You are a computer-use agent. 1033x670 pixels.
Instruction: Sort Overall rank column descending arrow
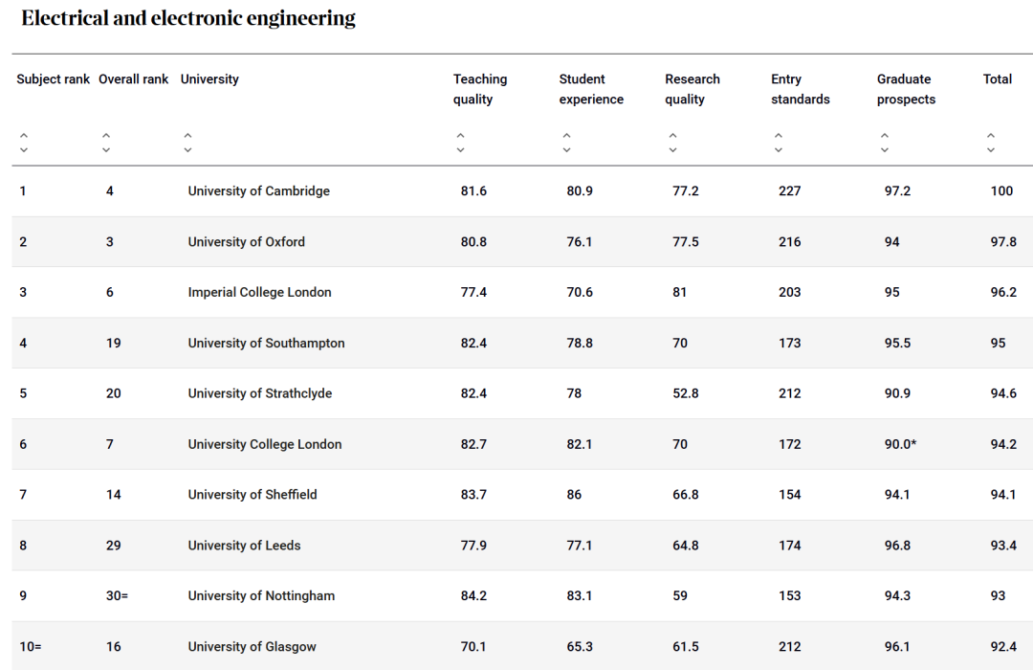(x=106, y=149)
